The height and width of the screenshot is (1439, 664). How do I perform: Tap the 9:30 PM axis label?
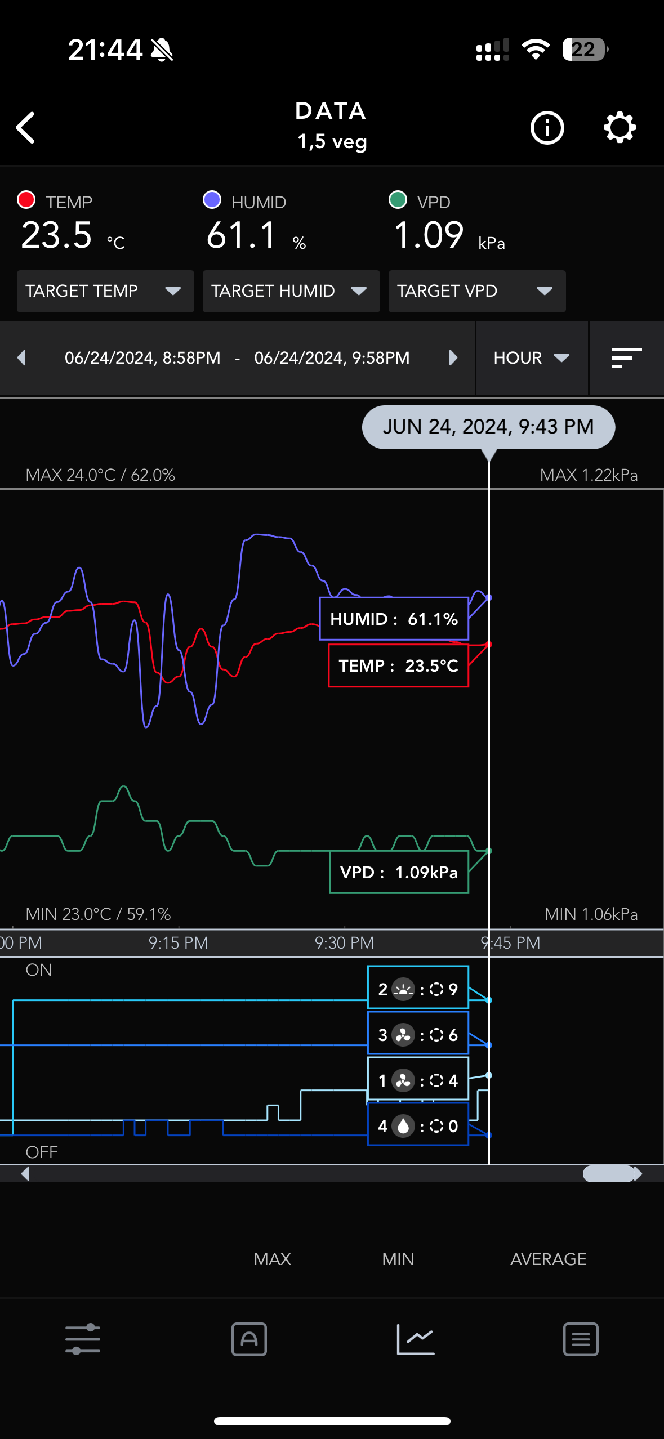click(344, 942)
